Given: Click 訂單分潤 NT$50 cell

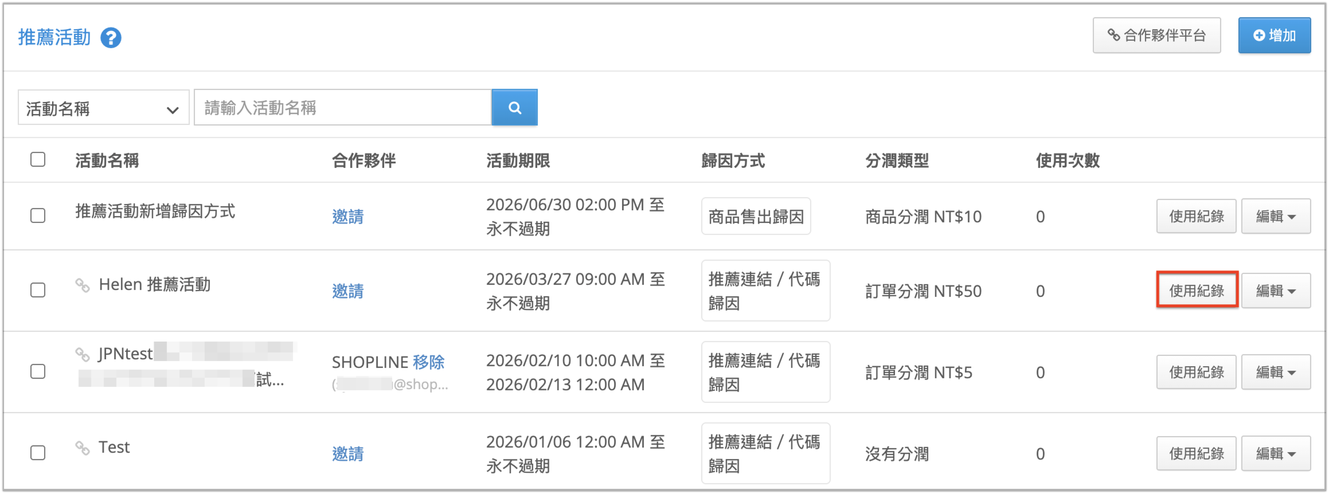Looking at the screenshot, I should click(x=923, y=291).
